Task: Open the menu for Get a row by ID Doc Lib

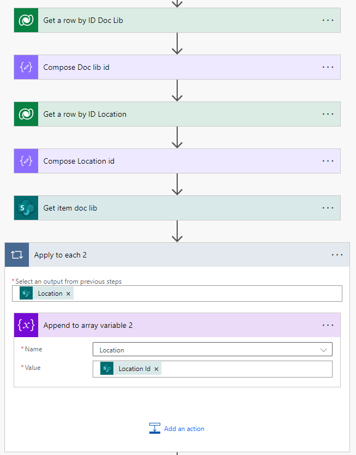Action: [328, 20]
